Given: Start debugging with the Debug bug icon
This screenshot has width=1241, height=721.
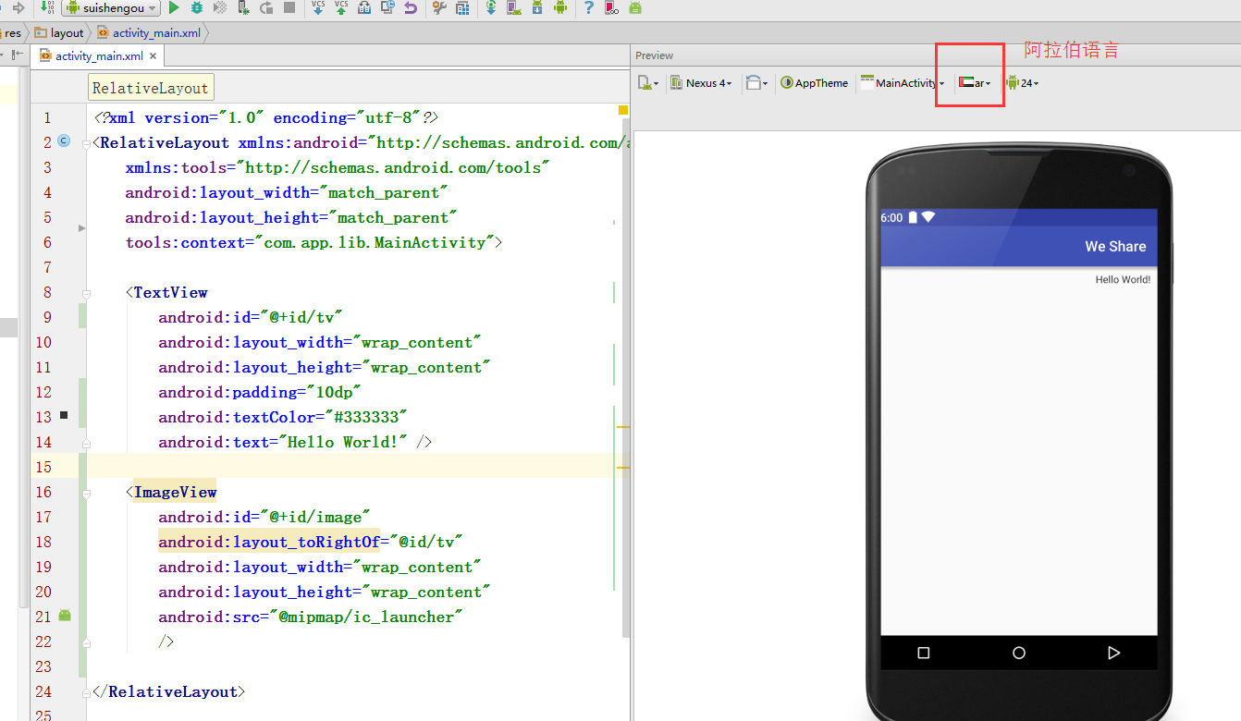Looking at the screenshot, I should click(x=197, y=8).
